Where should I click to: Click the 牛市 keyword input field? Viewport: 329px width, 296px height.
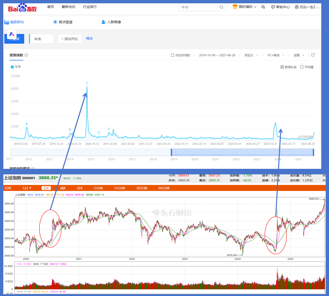point(41,39)
